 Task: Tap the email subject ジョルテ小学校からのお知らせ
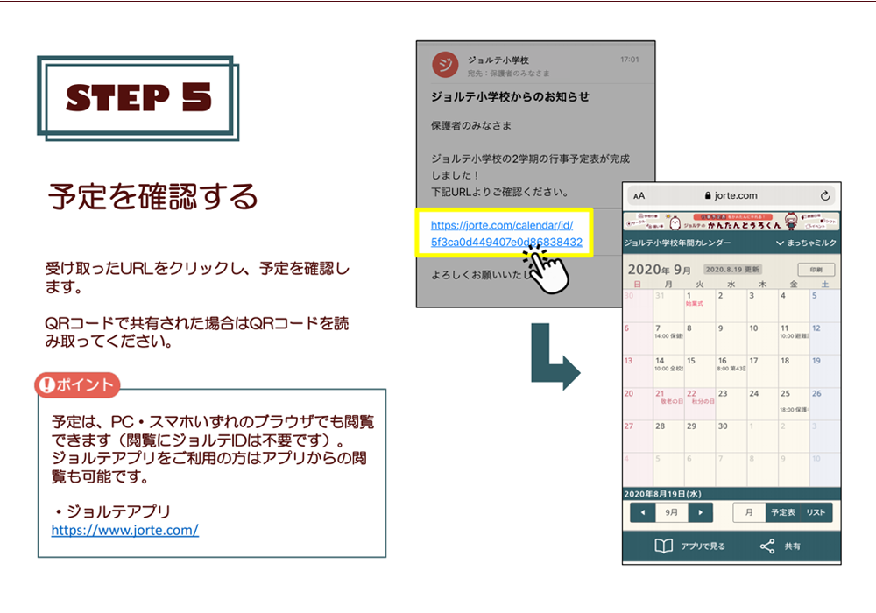(x=510, y=96)
